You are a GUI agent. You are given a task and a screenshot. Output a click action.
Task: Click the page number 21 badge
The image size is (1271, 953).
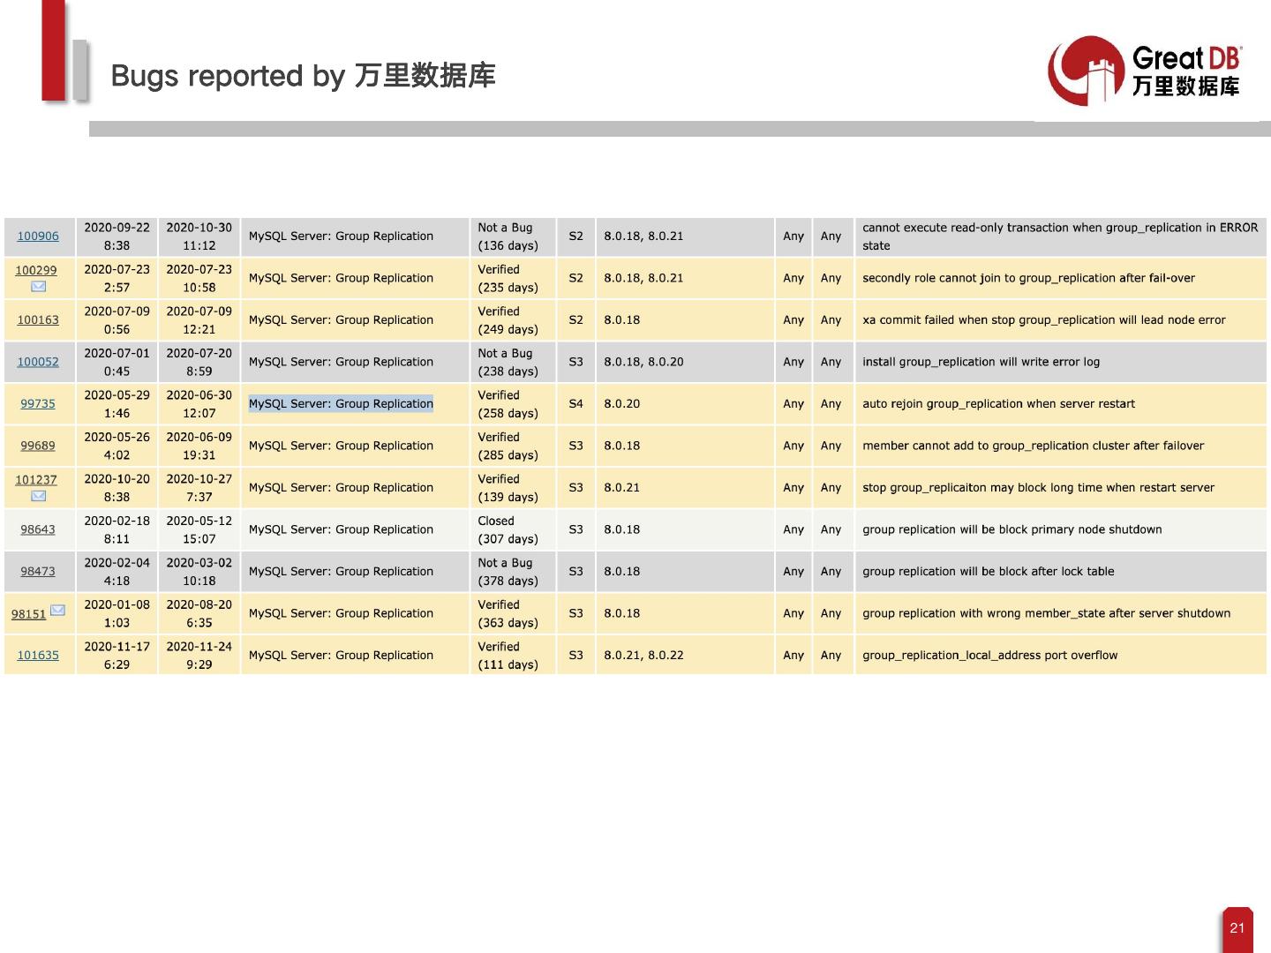click(1237, 928)
